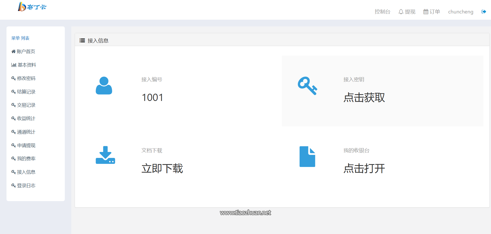
Task: Click the logout arrow icon
Action: [x=484, y=11]
